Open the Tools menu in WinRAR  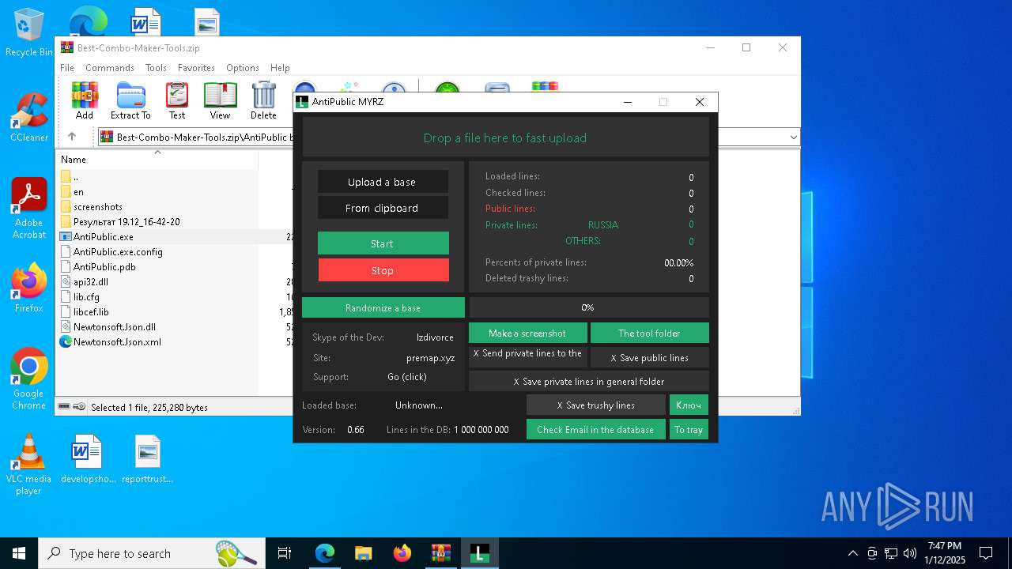point(156,68)
